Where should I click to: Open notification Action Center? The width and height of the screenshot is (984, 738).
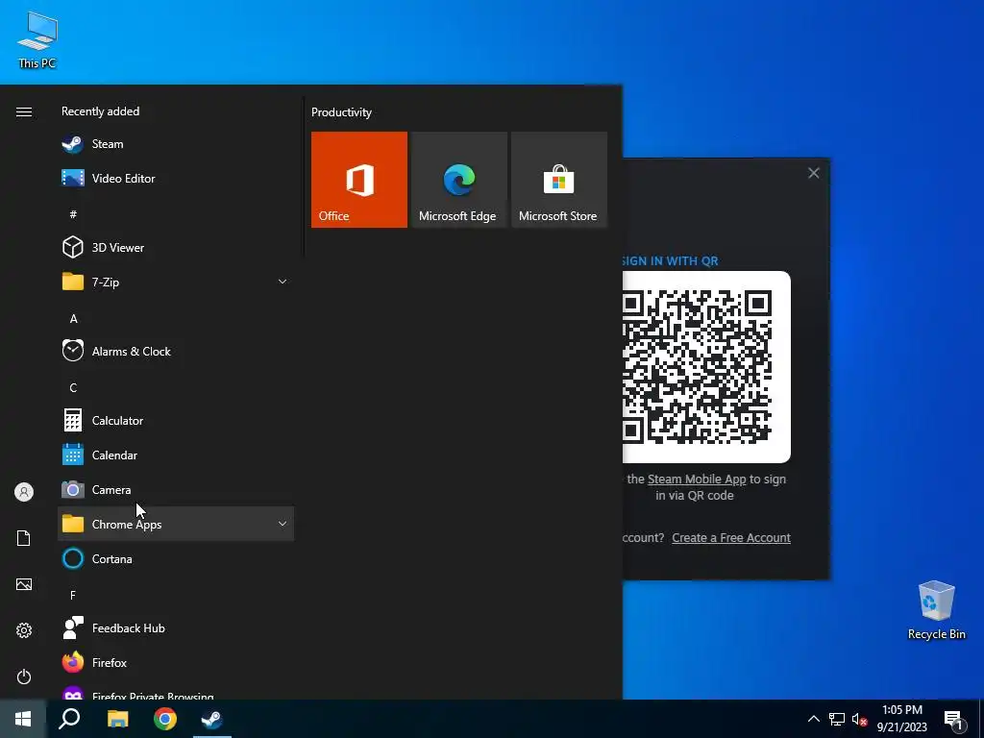click(x=954, y=720)
